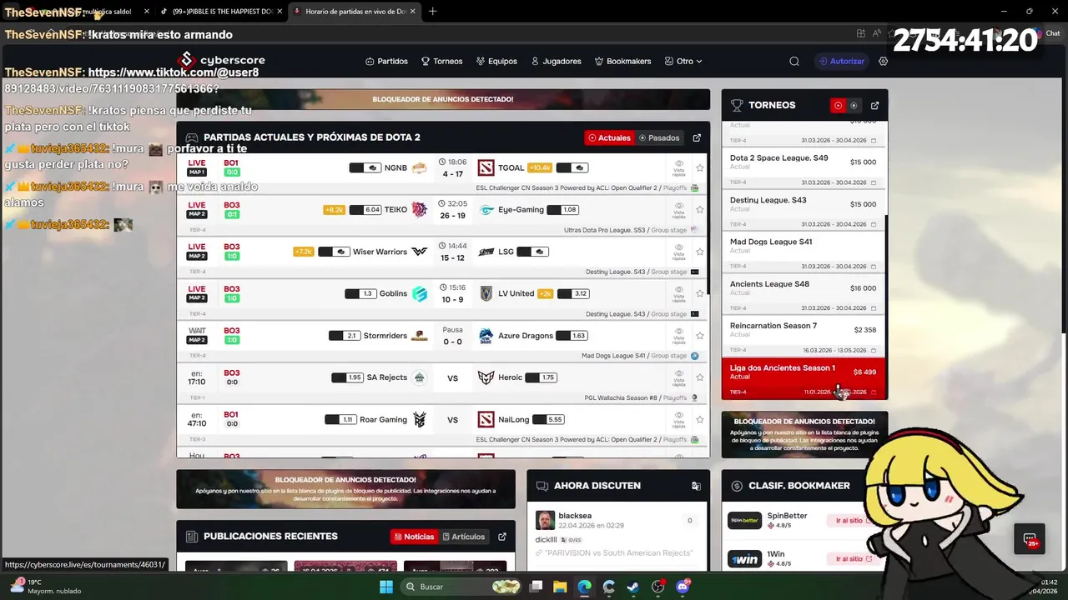Switch to the Artículos tab

(x=463, y=537)
